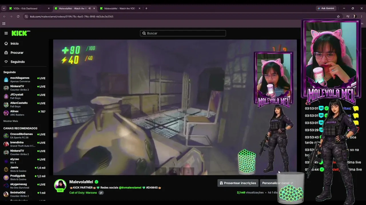Open Seguindo in the sidebar
366x205 pixels.
(17, 62)
